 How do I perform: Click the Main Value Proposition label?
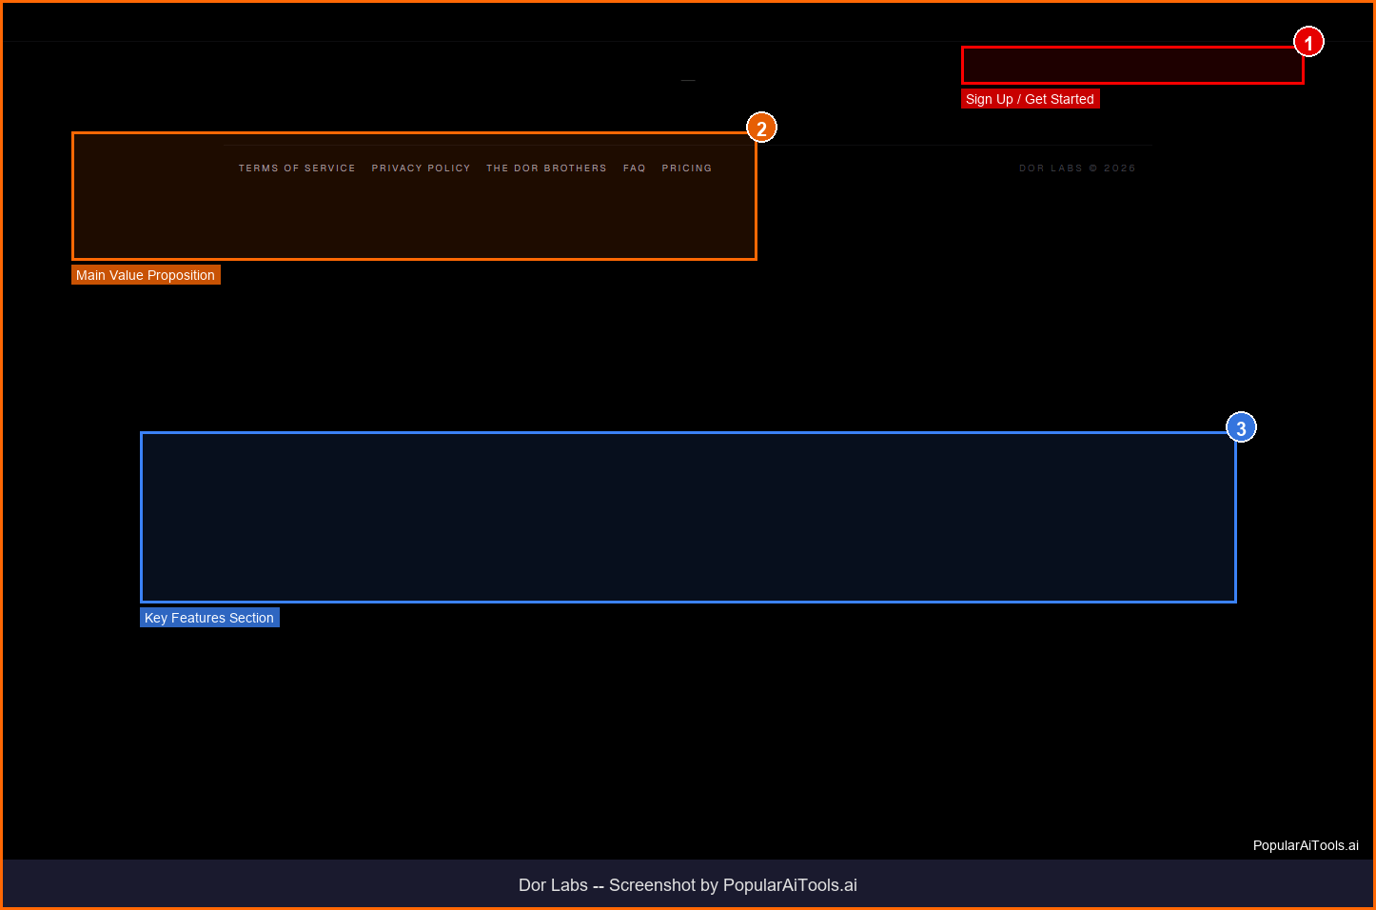point(146,275)
